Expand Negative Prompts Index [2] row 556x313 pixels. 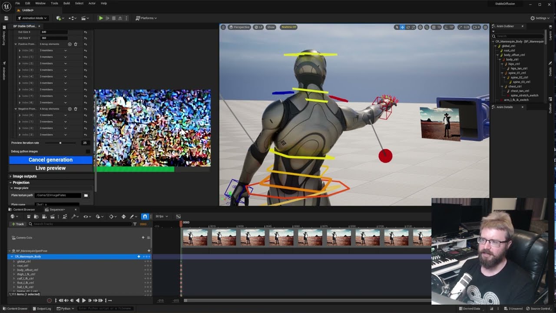[20, 128]
